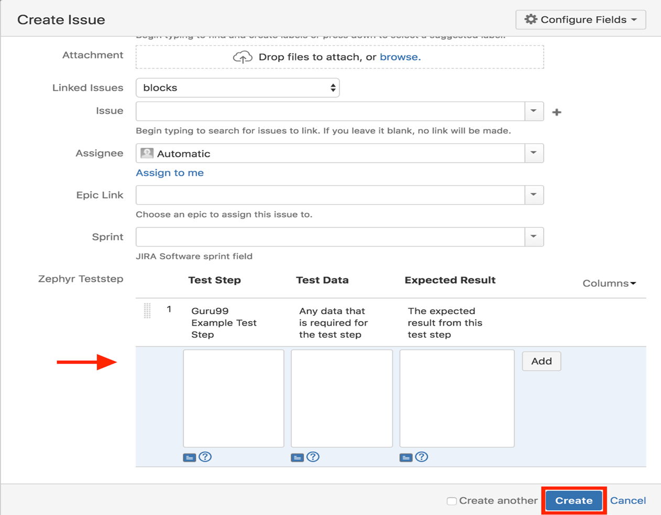This screenshot has height=515, width=661.
Task: Enable the Create another checkbox
Action: 451,501
